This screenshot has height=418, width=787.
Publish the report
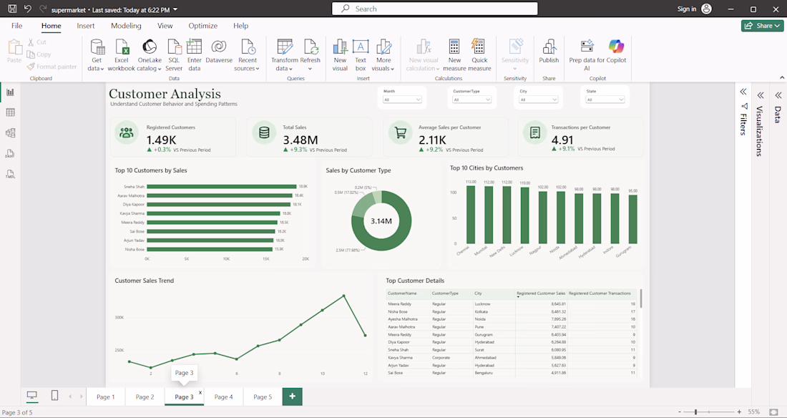(x=549, y=52)
